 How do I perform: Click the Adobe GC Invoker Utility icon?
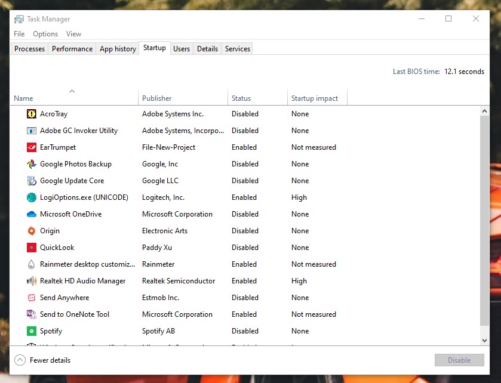pos(31,131)
